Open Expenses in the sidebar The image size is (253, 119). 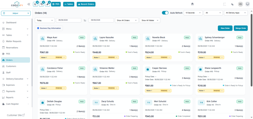pos(15,85)
